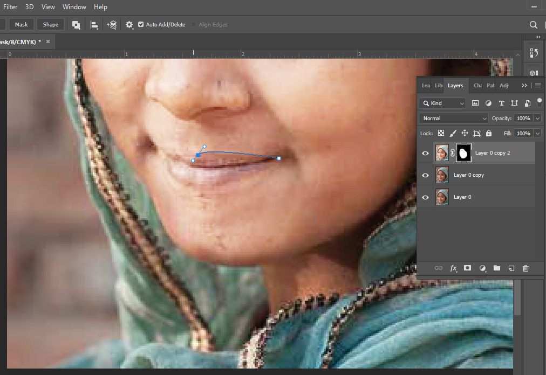Click the Lock All padlock icon
The width and height of the screenshot is (546, 375).
[x=489, y=133]
